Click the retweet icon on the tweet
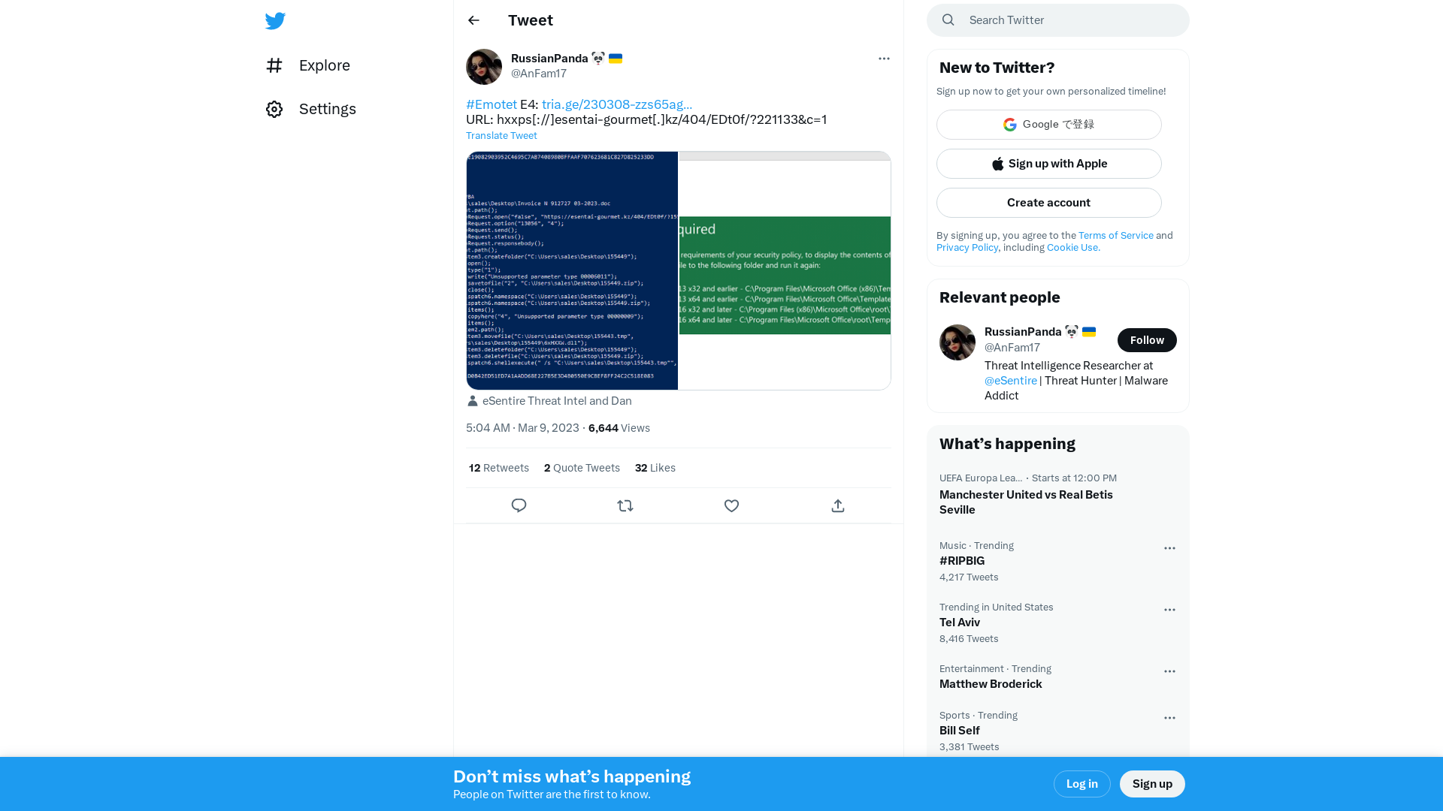This screenshot has height=811, width=1443. (x=625, y=505)
